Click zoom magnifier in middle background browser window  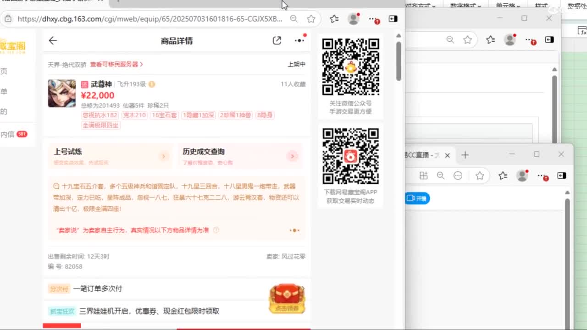pos(450,40)
